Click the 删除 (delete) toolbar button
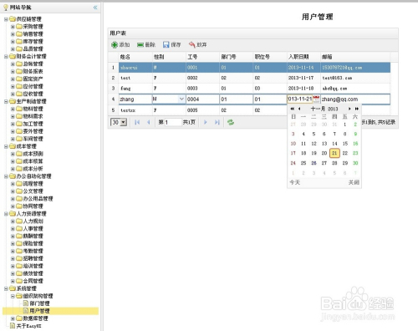The height and width of the screenshot is (331, 418). click(x=146, y=44)
